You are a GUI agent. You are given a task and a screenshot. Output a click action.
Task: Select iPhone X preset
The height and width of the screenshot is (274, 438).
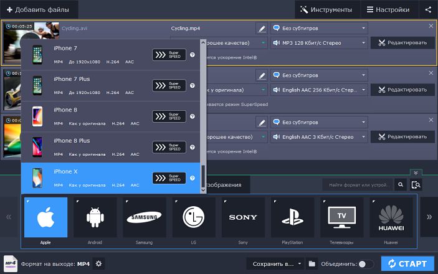click(x=111, y=178)
